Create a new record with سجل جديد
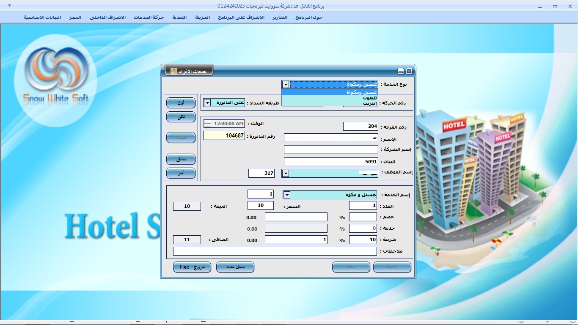The image size is (578, 325). [235, 267]
